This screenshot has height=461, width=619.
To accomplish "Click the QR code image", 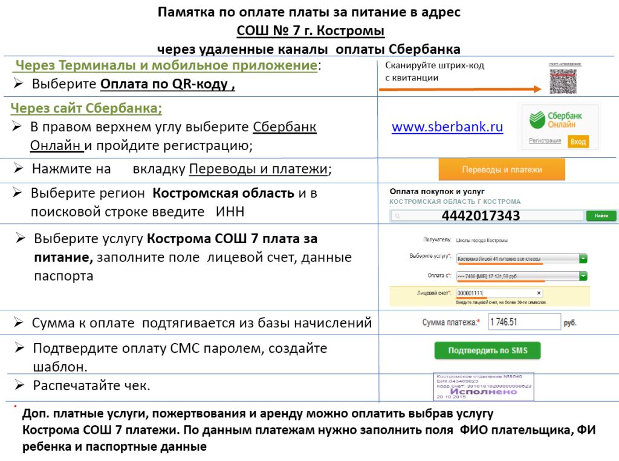I will [563, 82].
